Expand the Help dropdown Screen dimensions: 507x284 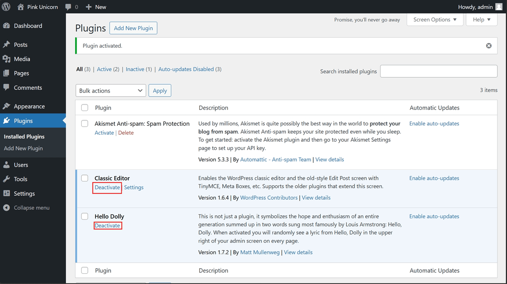(x=481, y=19)
